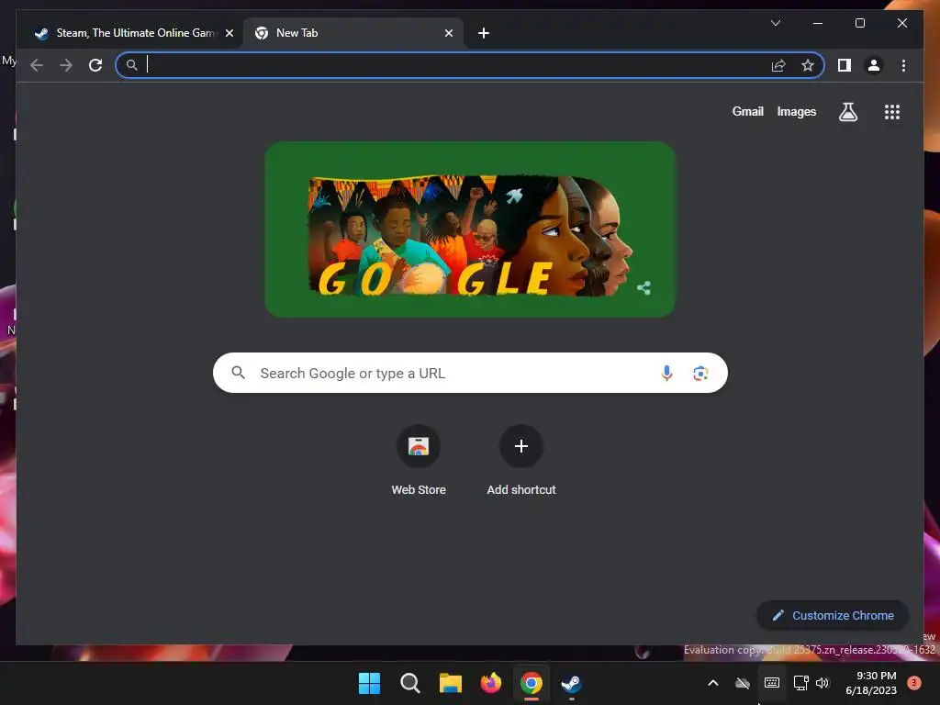Focus the Search Google or type a URL box
Screen dimensions: 940x705
coord(470,373)
